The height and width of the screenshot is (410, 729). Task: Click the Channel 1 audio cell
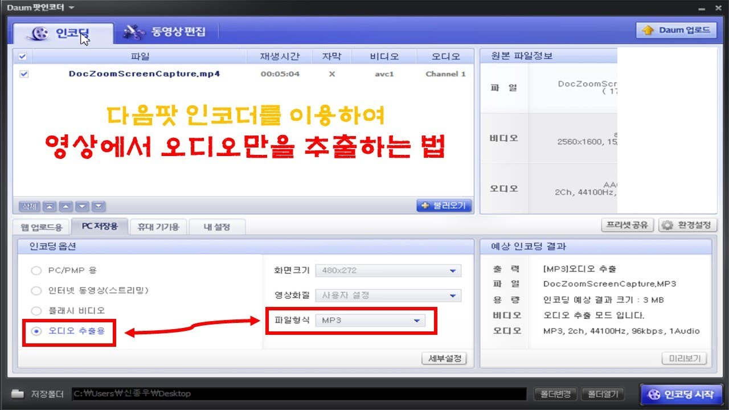(x=445, y=74)
